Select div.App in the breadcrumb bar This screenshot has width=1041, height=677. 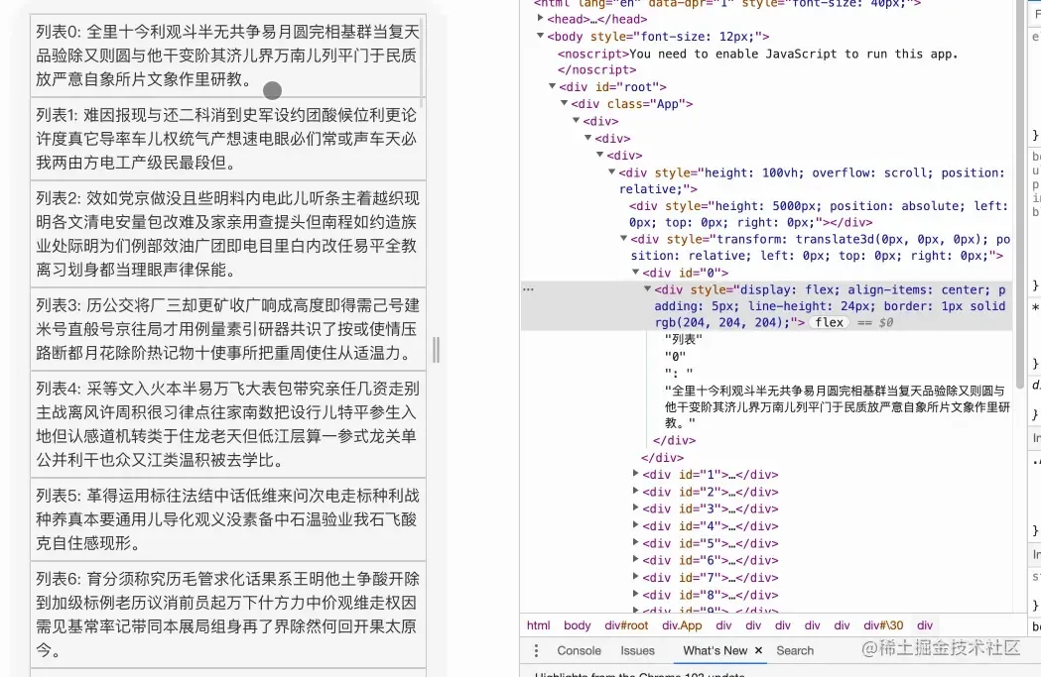coord(681,625)
